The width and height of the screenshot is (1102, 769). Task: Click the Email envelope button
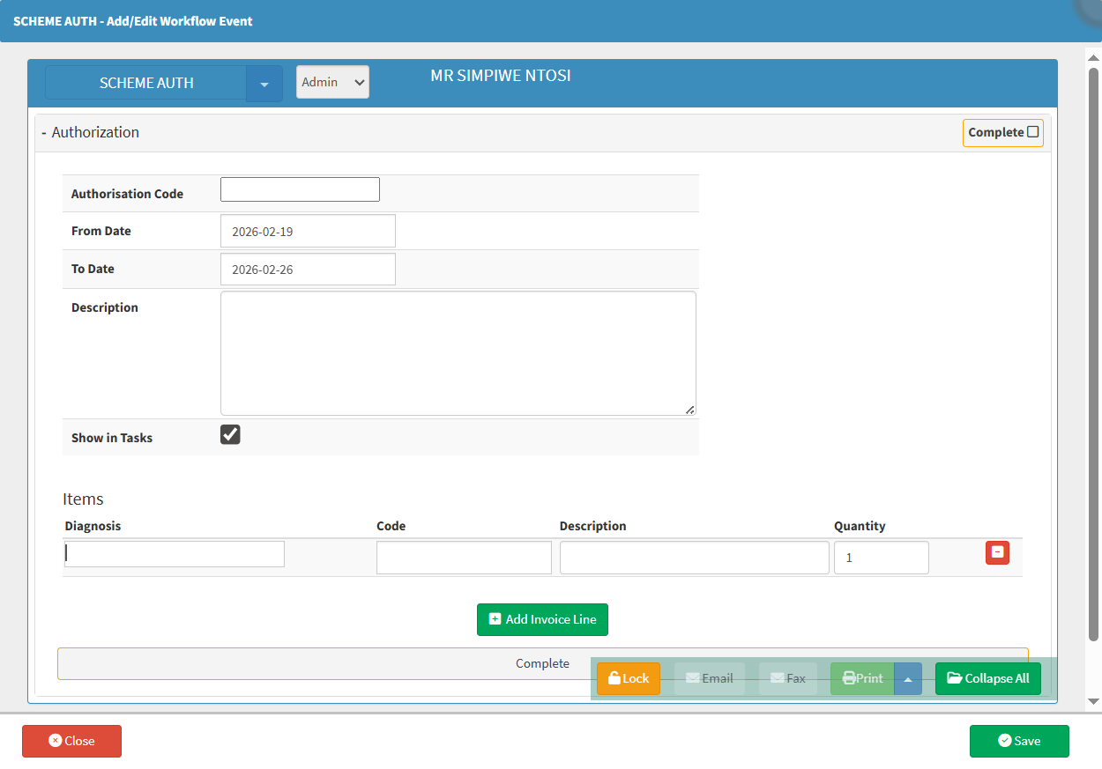click(x=709, y=678)
